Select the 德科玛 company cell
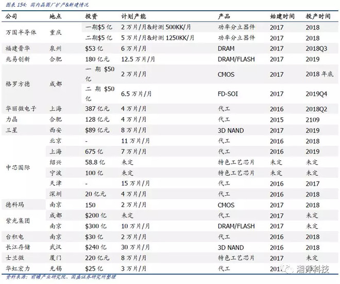Screen dimensions: 340x284 pyautogui.click(x=14, y=205)
